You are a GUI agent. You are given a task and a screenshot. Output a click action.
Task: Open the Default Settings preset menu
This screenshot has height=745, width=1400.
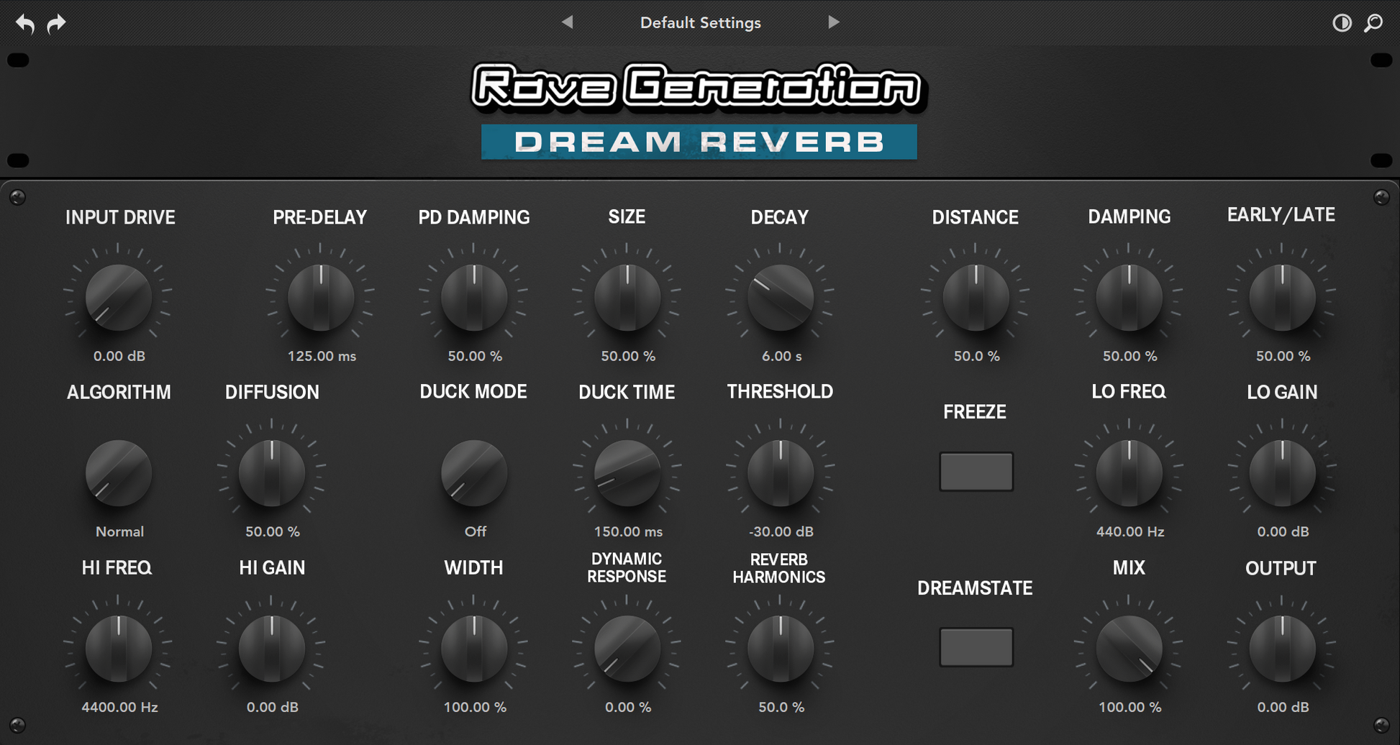pos(700,23)
